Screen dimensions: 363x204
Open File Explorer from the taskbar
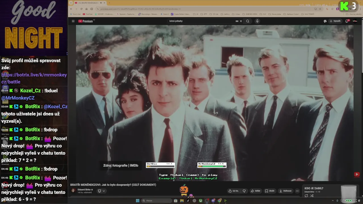point(182,201)
